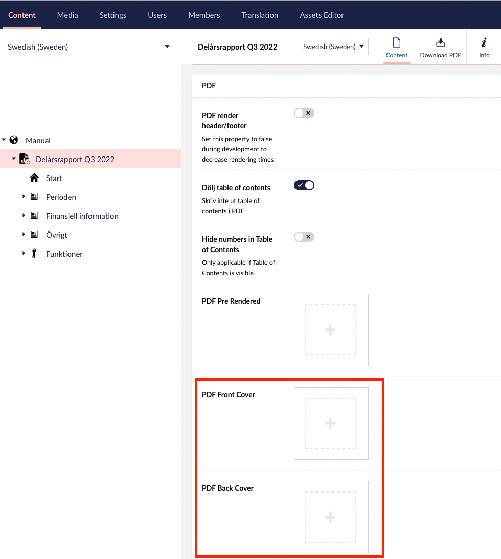The width and height of the screenshot is (501, 559).
Task: Open the Assets Editor tab
Action: [x=322, y=15]
